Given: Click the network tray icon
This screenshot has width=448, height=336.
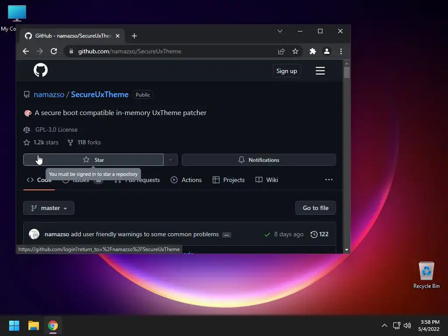Looking at the screenshot, I should pos(396,325).
